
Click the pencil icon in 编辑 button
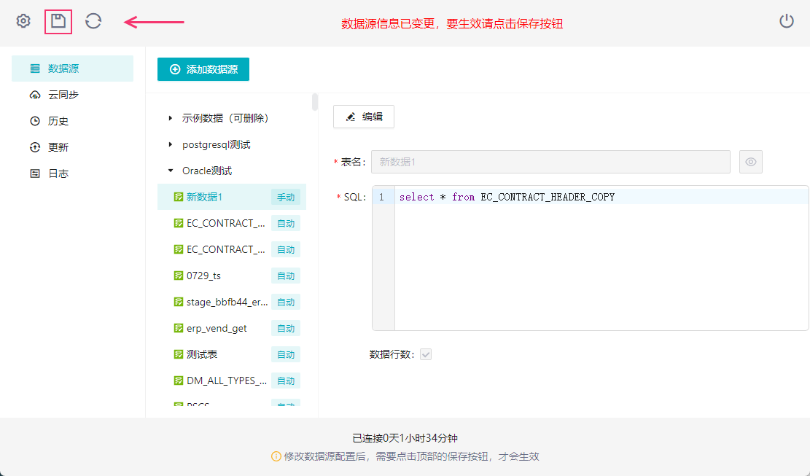click(351, 117)
